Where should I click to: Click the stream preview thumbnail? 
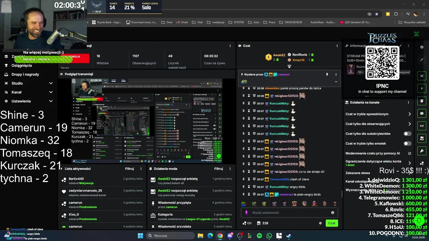coord(147,121)
